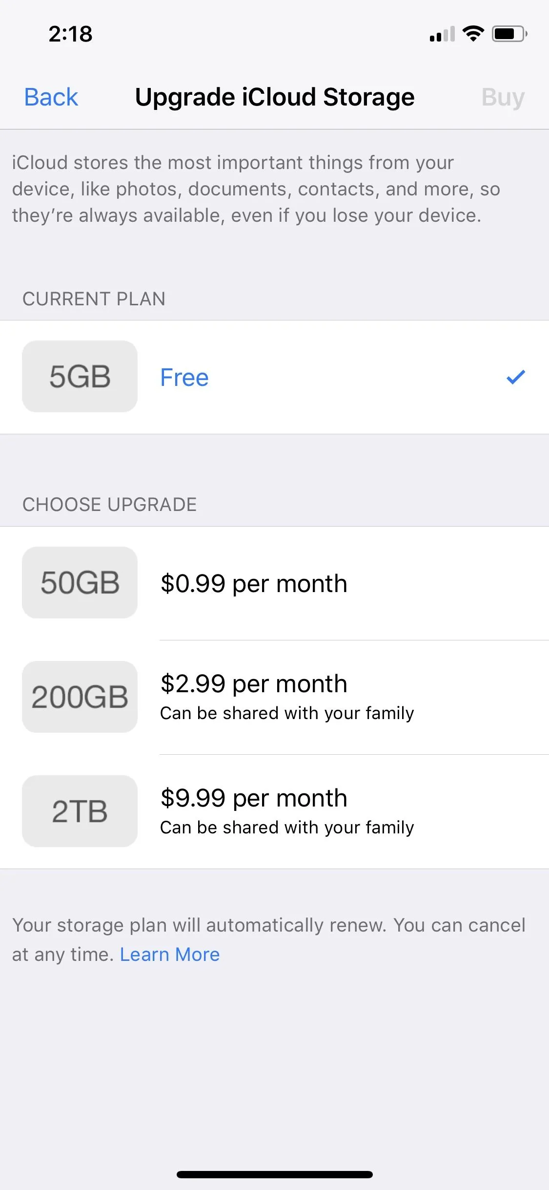Tap 2TB 'Can be shared with your family' text
Screen dimensions: 549x1190
click(287, 828)
